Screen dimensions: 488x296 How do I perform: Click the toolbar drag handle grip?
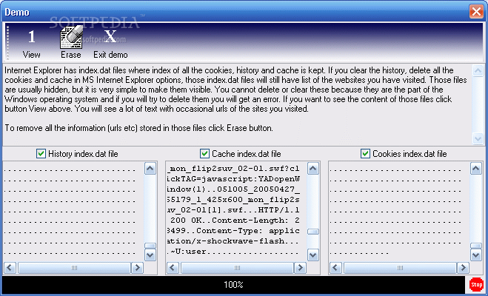(7, 43)
